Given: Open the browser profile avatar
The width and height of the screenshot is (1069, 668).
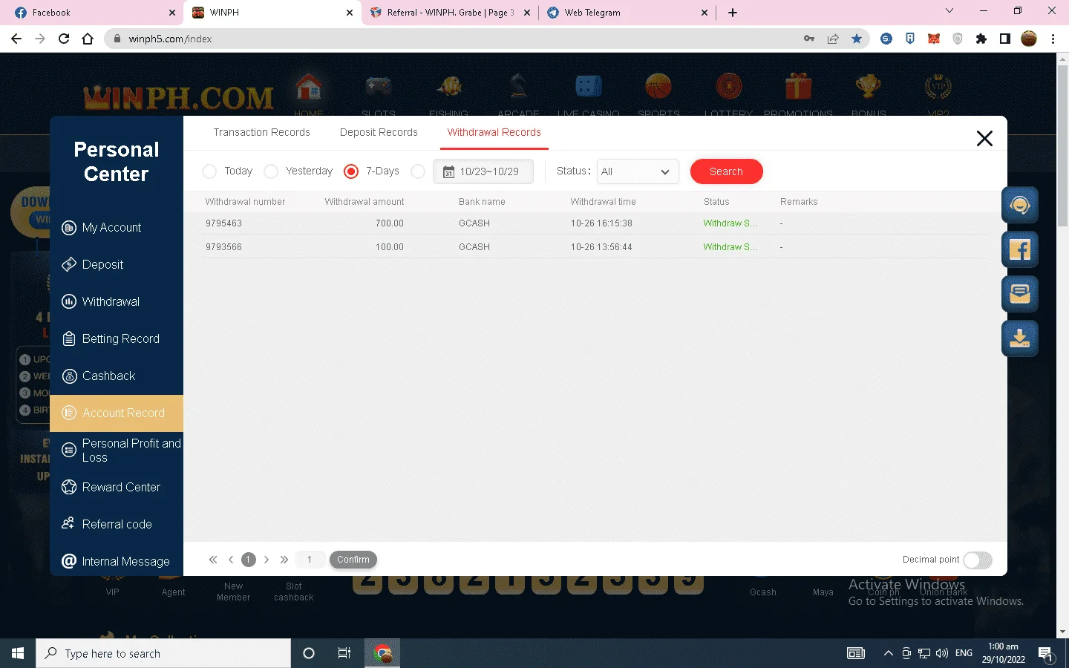Looking at the screenshot, I should (1029, 39).
